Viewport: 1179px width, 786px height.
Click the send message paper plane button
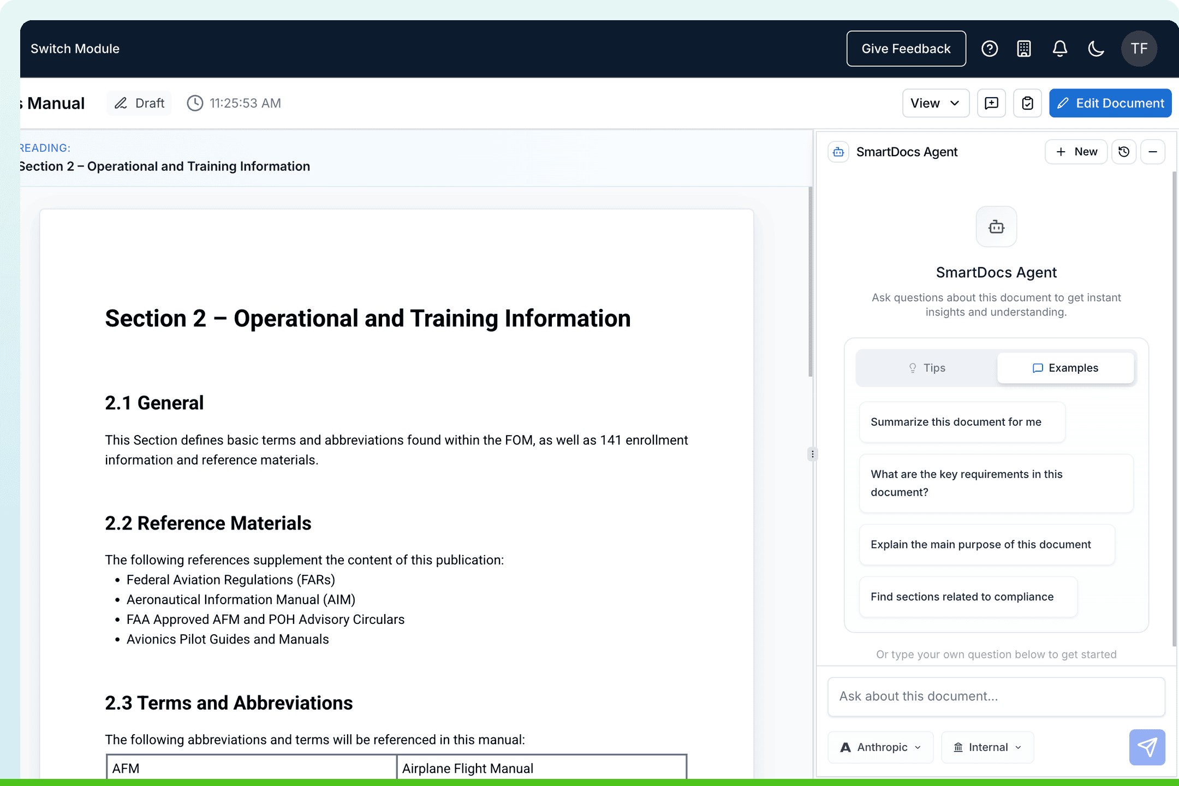click(x=1147, y=747)
